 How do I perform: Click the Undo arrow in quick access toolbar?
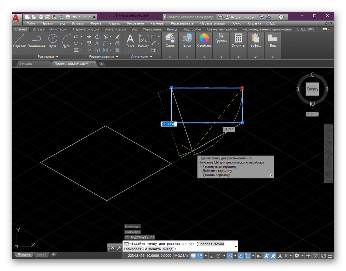point(75,17)
